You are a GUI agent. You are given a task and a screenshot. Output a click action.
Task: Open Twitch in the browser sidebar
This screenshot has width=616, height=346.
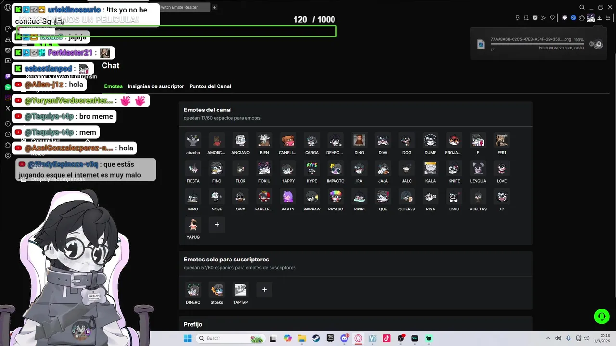point(8,76)
